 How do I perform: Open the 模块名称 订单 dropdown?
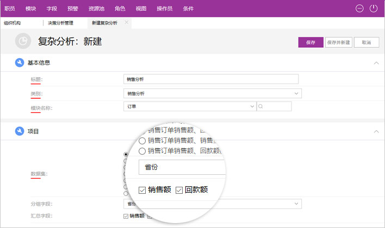tap(252, 107)
